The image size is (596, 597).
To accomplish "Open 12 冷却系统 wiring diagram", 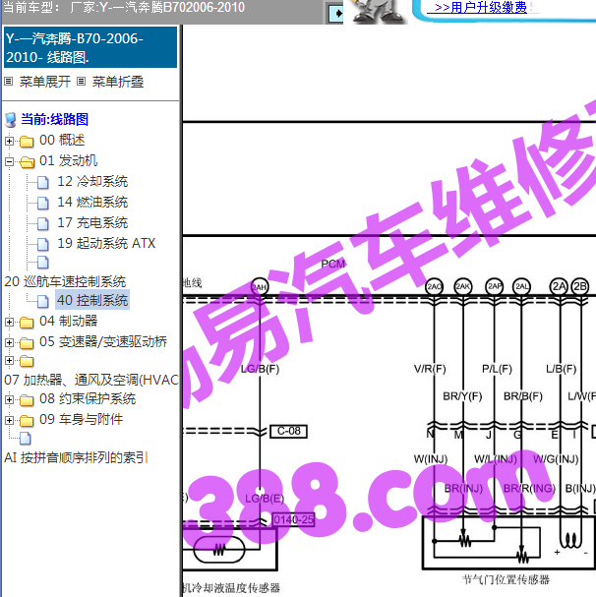I will coord(92,181).
